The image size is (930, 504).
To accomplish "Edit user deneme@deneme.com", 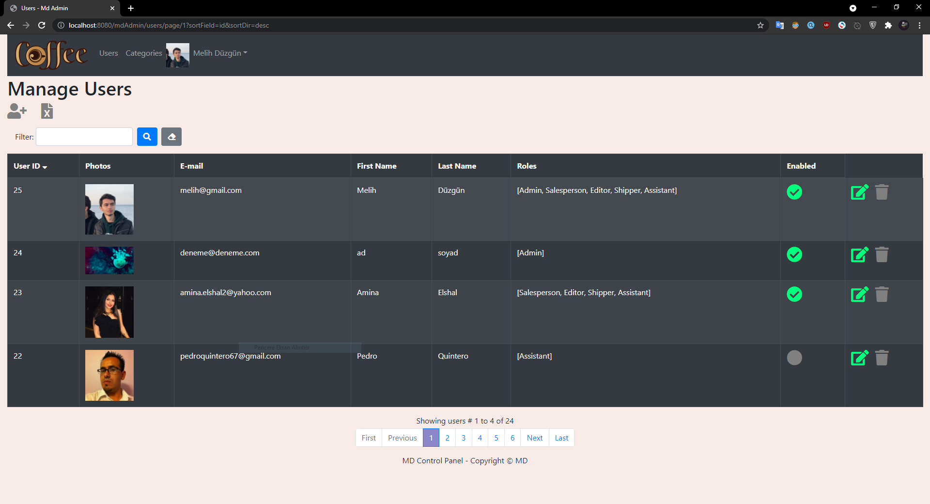I will 860,254.
